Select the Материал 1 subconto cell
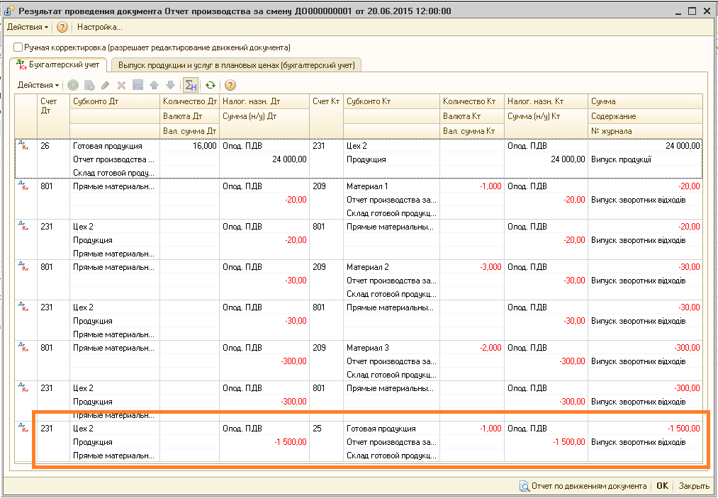This screenshot has height=498, width=718. pyautogui.click(x=391, y=186)
